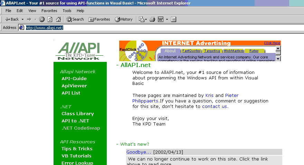
Task: Click the 'Allapi Network' sidebar heading
Action: coord(77,71)
